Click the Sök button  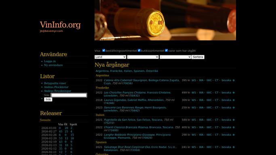point(48,99)
